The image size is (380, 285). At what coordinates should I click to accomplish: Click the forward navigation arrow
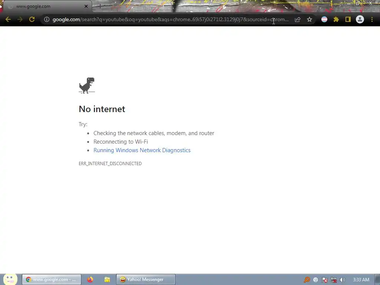tap(20, 19)
